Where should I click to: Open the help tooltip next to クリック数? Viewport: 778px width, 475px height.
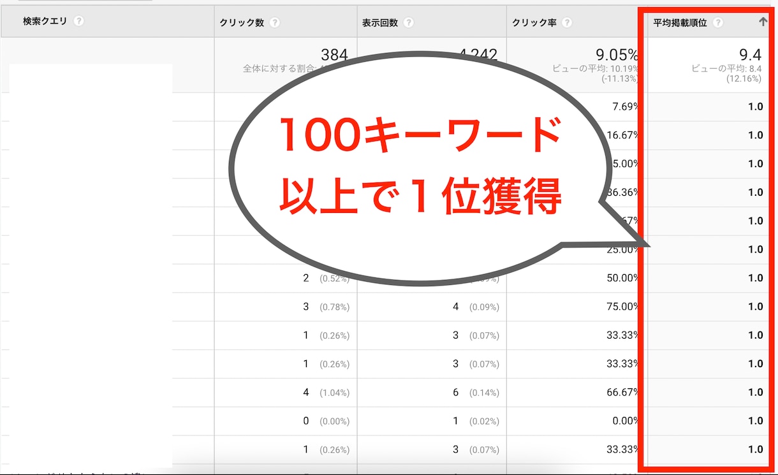pyautogui.click(x=274, y=22)
